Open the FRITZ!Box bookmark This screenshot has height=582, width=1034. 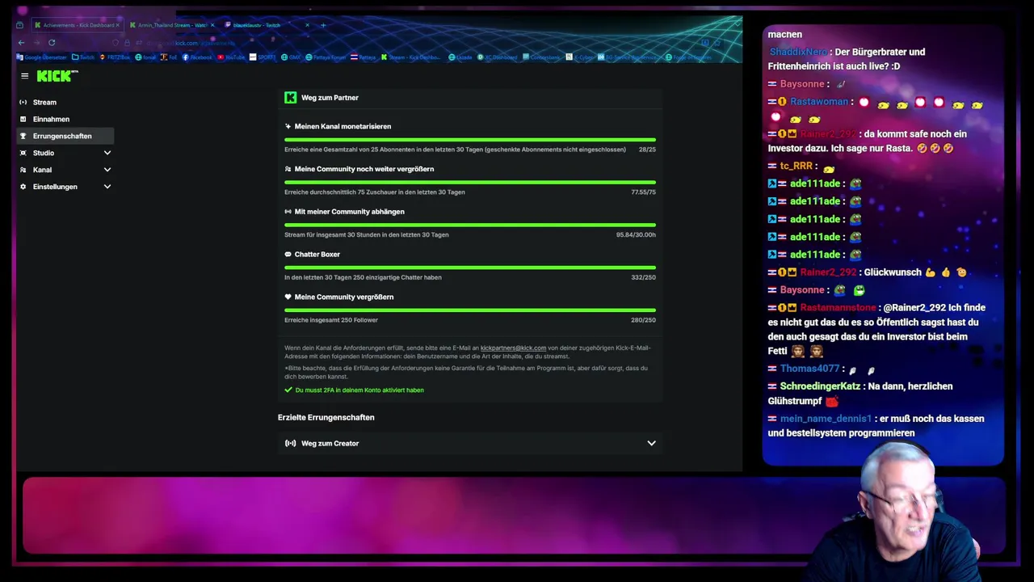[x=115, y=57]
